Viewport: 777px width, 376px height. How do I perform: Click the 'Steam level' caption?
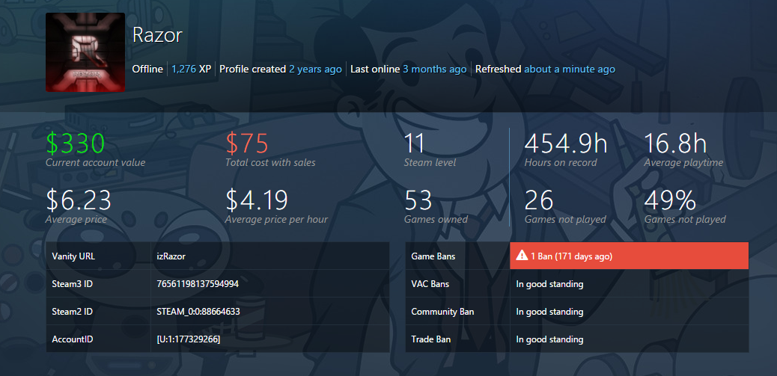pyautogui.click(x=430, y=162)
